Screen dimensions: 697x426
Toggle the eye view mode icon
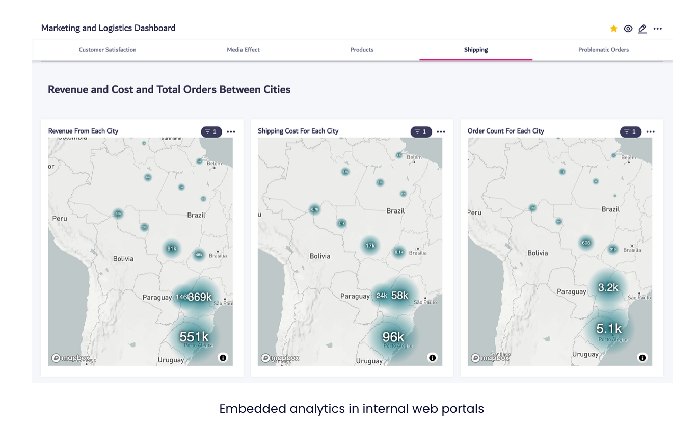[x=628, y=29]
